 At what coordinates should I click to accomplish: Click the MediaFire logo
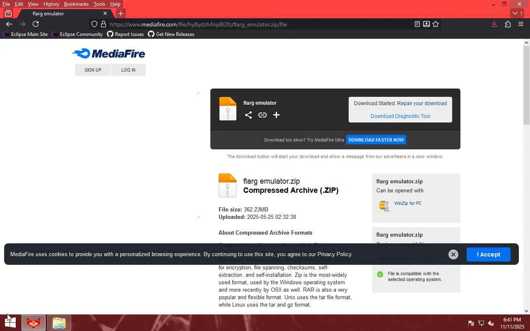click(x=108, y=53)
